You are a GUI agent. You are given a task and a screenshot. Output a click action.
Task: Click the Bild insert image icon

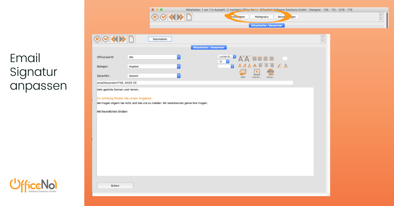[x=243, y=72]
